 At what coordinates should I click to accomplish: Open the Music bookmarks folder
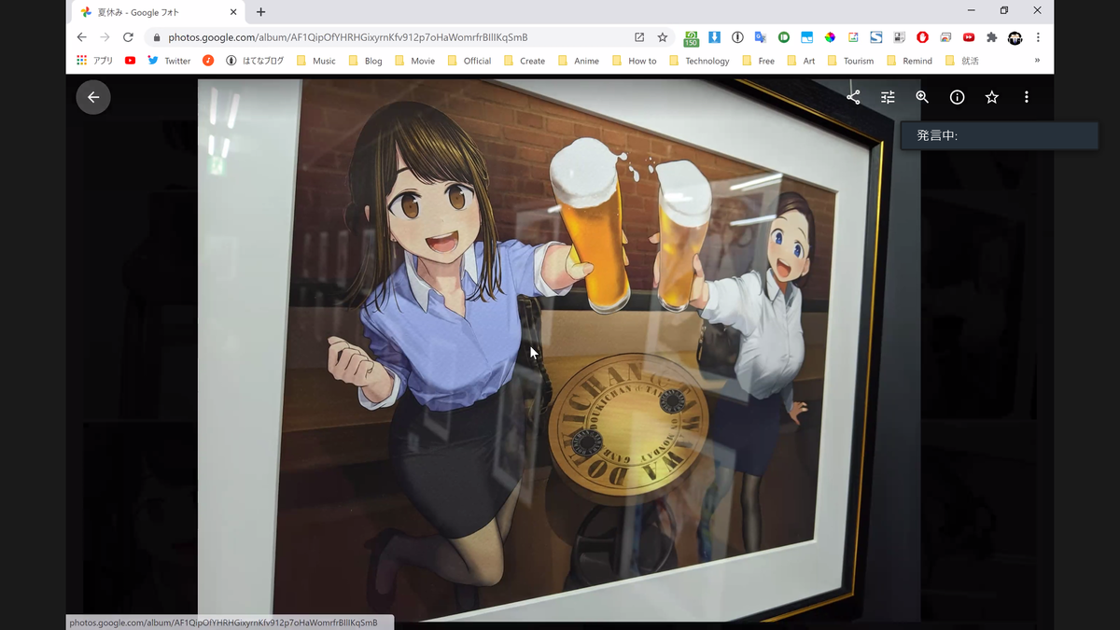315,61
